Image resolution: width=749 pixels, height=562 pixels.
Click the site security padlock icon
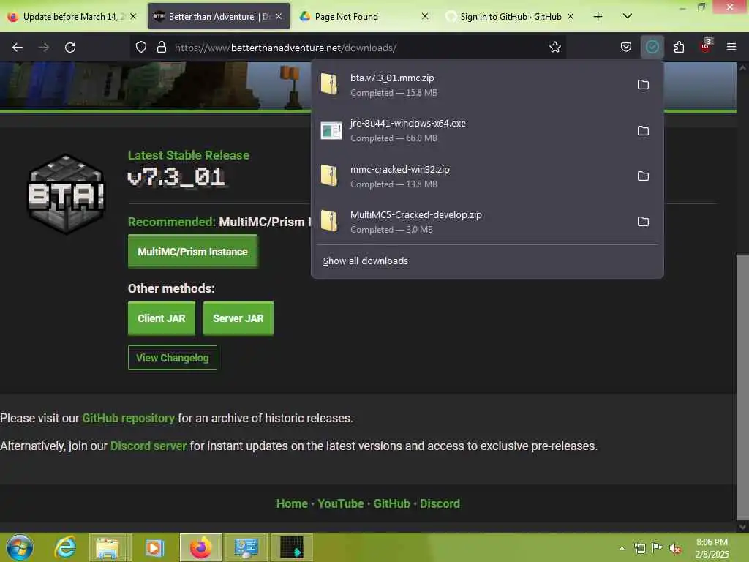coord(162,47)
